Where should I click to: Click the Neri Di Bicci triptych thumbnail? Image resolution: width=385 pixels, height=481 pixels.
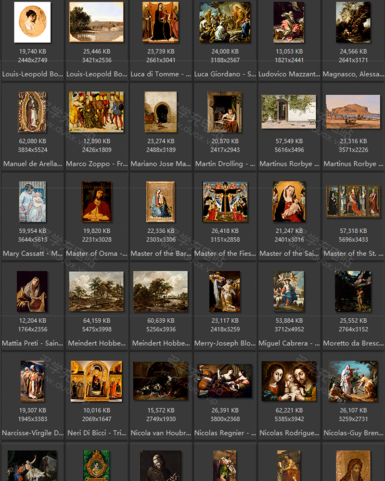pos(96,381)
